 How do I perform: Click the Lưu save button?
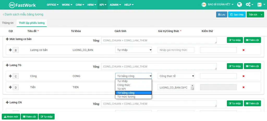click(x=222, y=15)
